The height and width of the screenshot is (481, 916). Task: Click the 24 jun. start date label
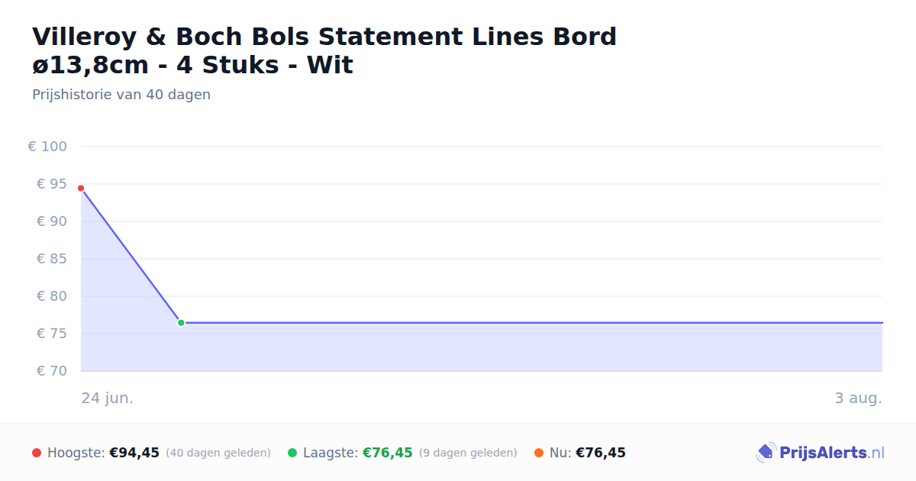point(108,399)
